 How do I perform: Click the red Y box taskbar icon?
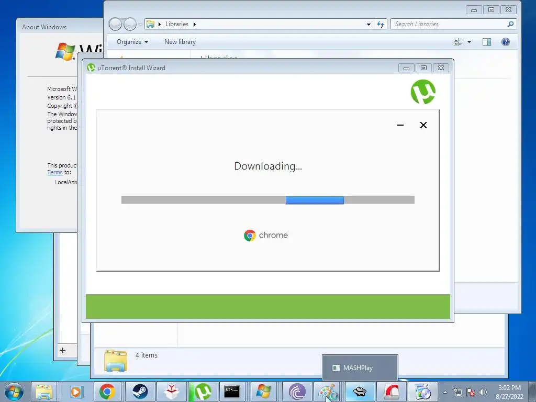click(171, 392)
